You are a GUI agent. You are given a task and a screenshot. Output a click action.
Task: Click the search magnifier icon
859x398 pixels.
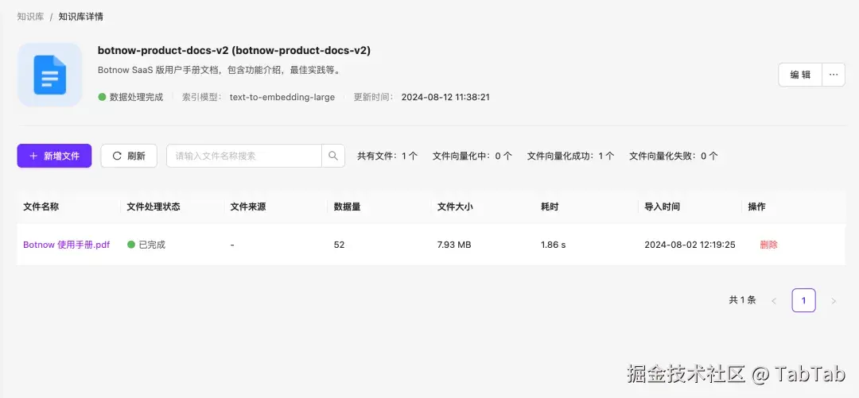[333, 156]
